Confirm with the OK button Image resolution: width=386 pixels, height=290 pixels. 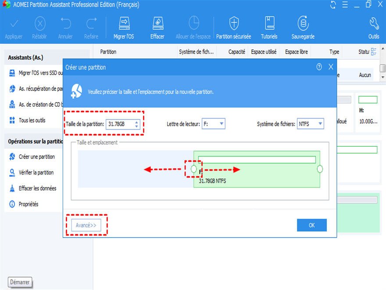point(312,225)
